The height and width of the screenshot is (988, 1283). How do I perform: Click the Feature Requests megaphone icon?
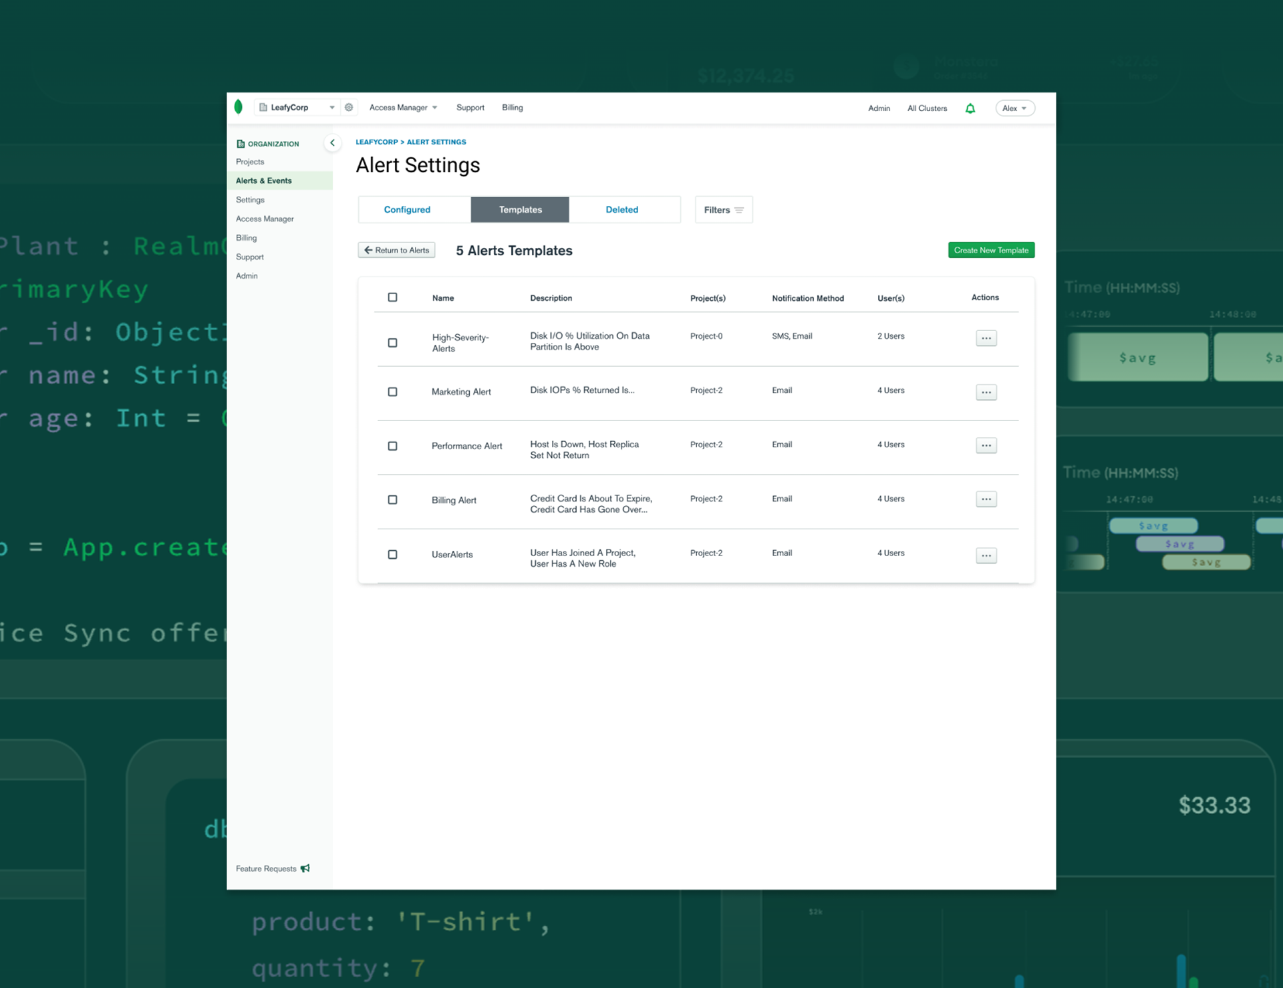[x=305, y=868]
